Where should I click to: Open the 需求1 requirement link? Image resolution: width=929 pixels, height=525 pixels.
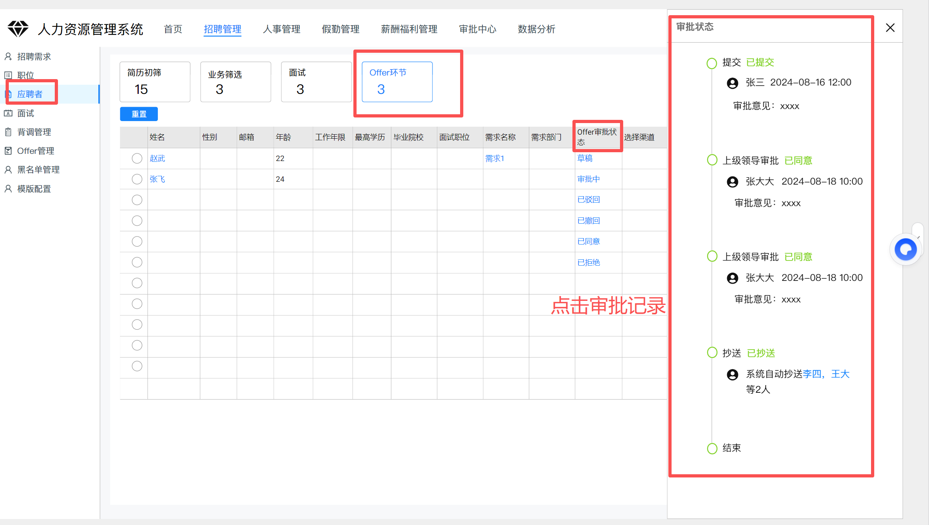coord(494,159)
